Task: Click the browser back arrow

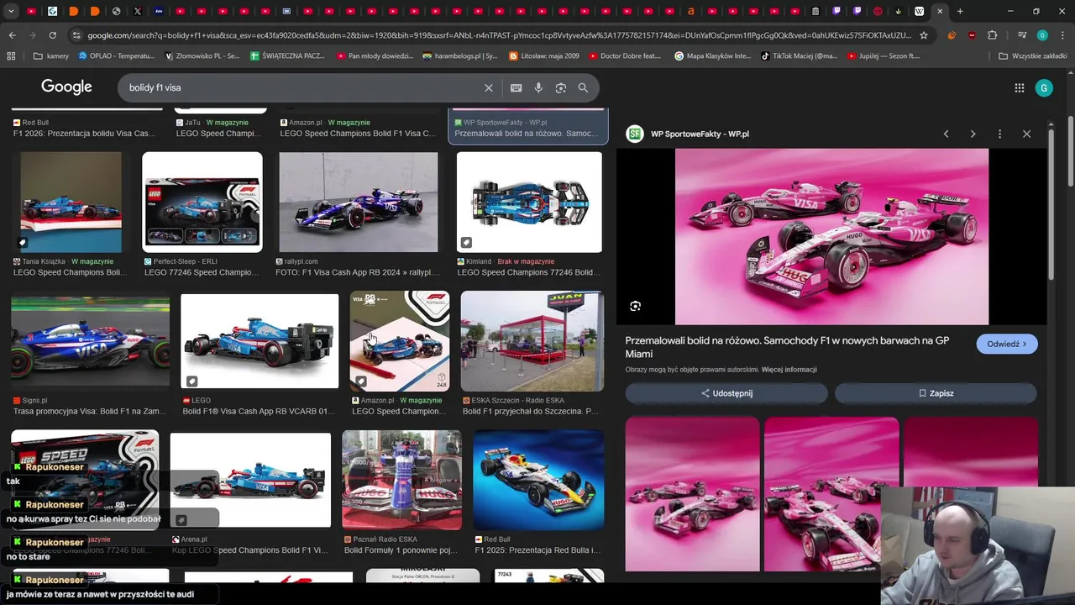Action: click(12, 35)
